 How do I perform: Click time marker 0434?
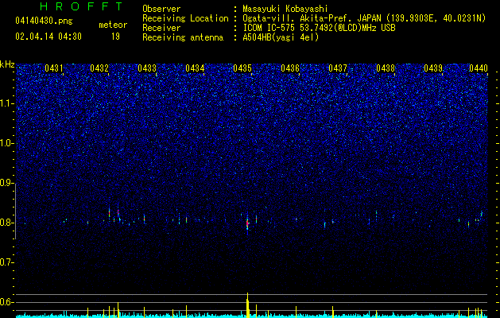[x=195, y=68]
